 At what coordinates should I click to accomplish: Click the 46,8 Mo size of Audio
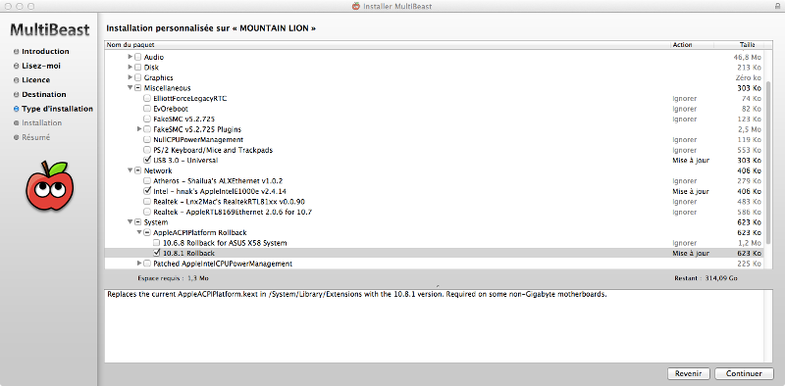747,57
